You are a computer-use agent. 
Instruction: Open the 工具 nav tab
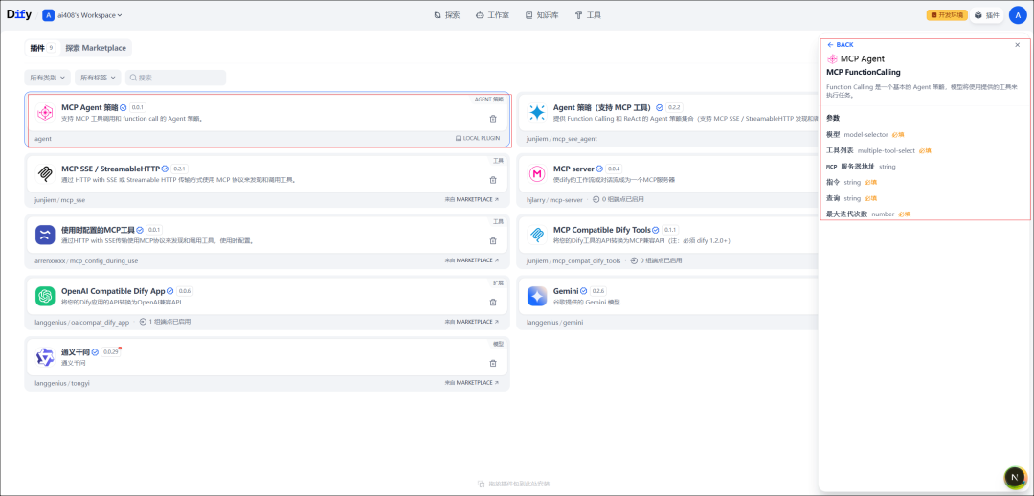tap(588, 15)
